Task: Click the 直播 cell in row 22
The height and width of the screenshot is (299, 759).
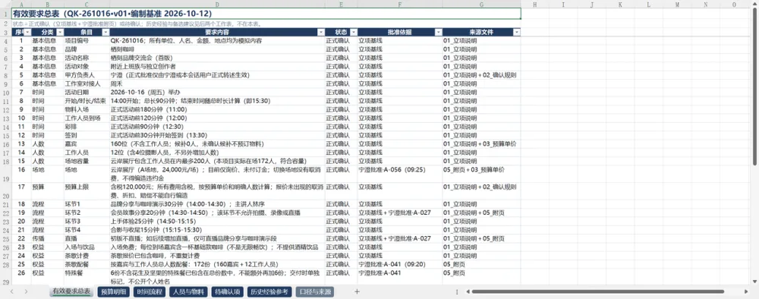Action: (x=87, y=238)
